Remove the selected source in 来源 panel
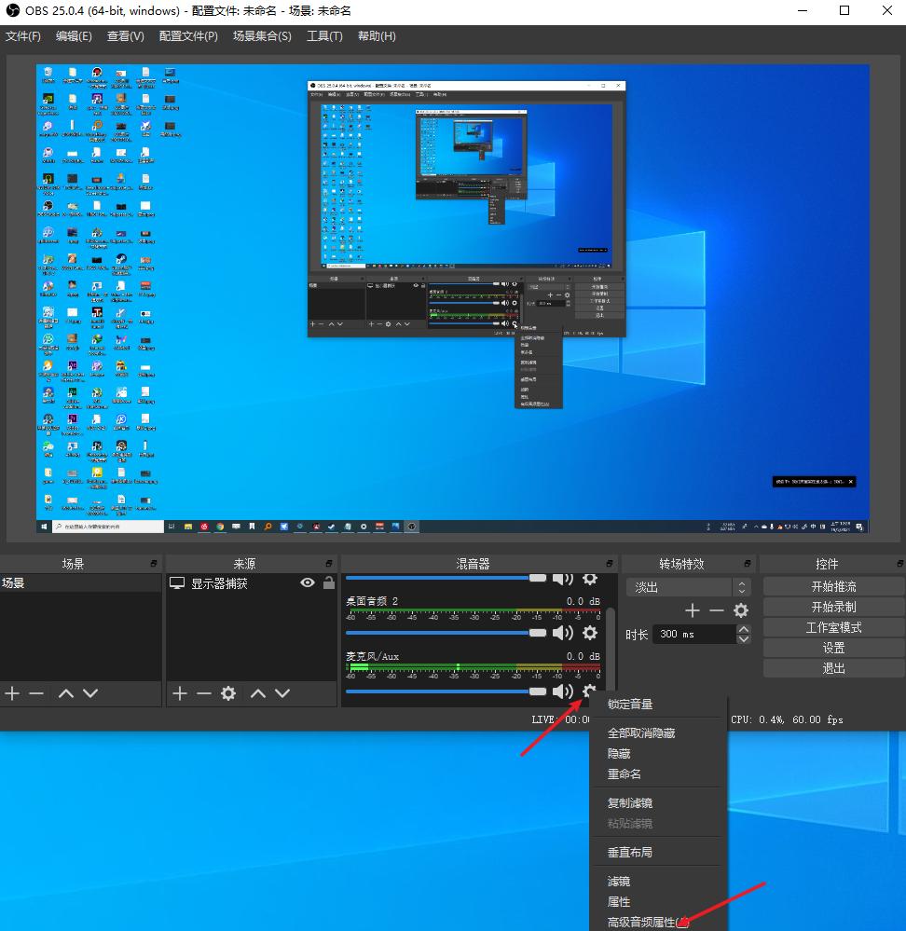 [203, 693]
